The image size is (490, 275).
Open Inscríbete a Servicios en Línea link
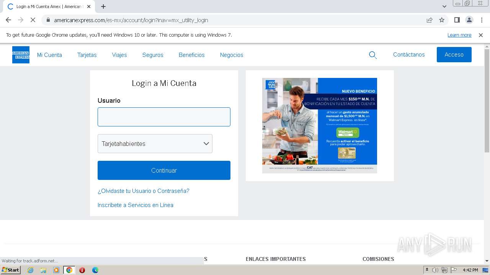tap(136, 205)
